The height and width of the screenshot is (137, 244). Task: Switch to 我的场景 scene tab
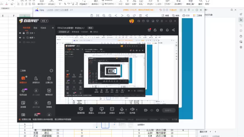27,28
